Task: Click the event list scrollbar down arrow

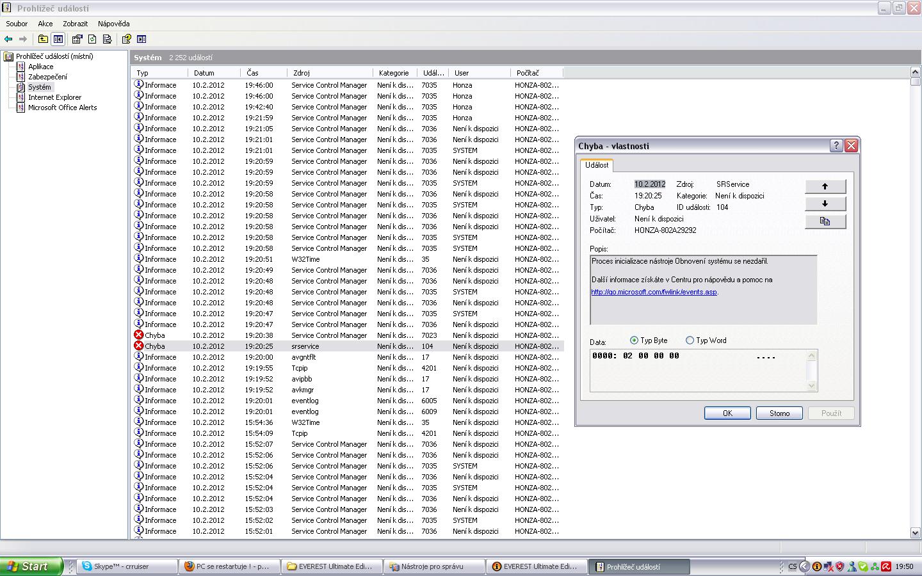Action: (x=915, y=532)
